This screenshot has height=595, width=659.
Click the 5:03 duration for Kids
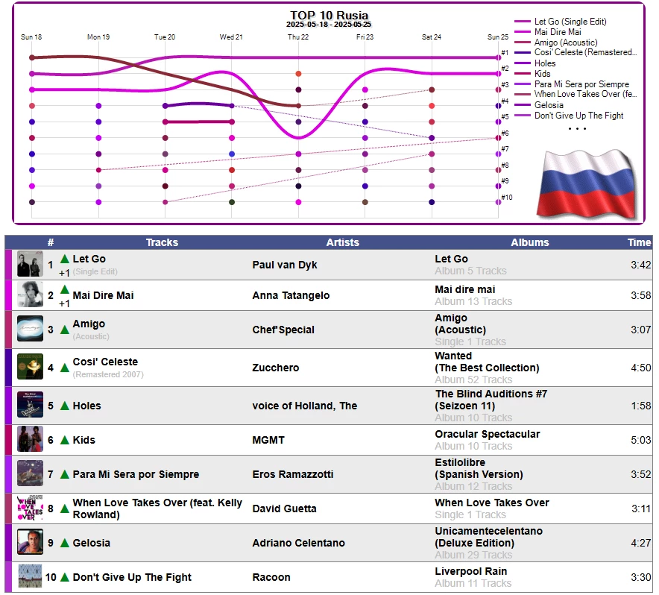pyautogui.click(x=640, y=440)
